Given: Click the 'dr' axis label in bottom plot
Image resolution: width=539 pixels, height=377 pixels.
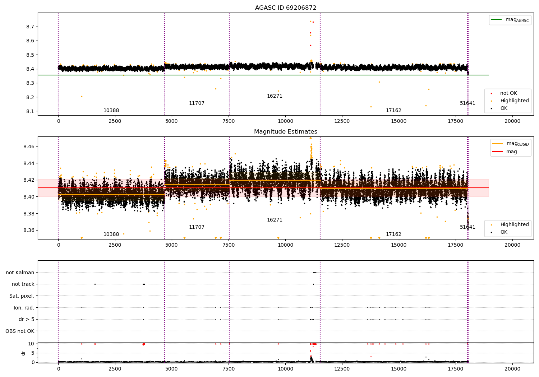Looking at the screenshot, I should tap(23, 353).
